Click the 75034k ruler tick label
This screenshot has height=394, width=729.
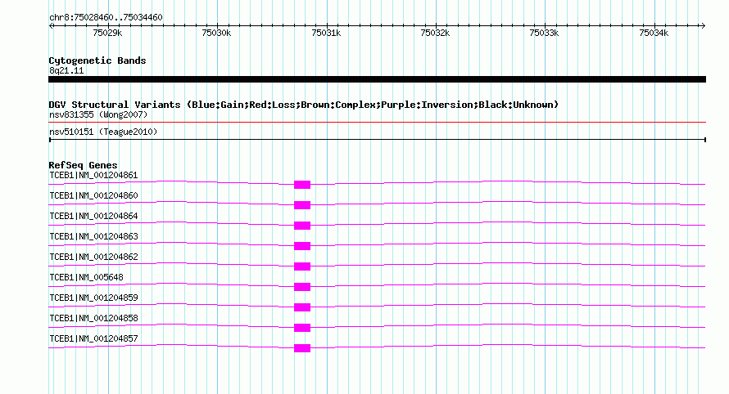click(x=654, y=33)
